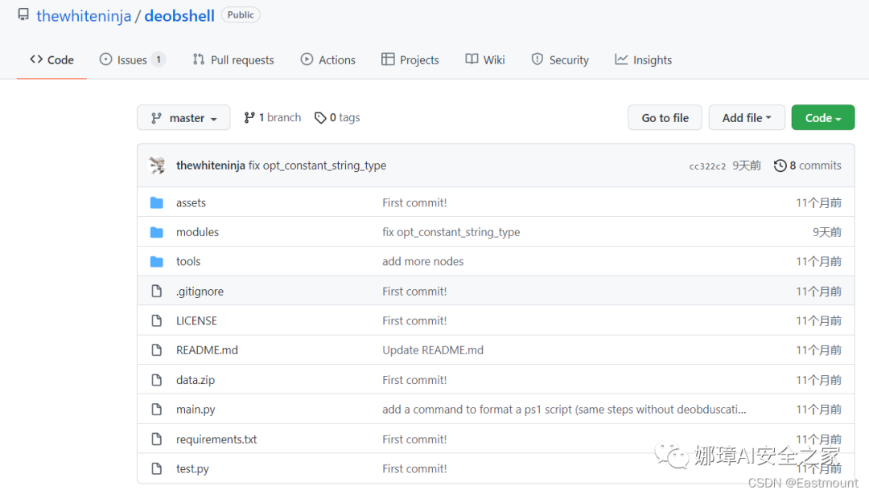The width and height of the screenshot is (869, 494).
Task: Open the data.zip file
Action: pyautogui.click(x=195, y=380)
